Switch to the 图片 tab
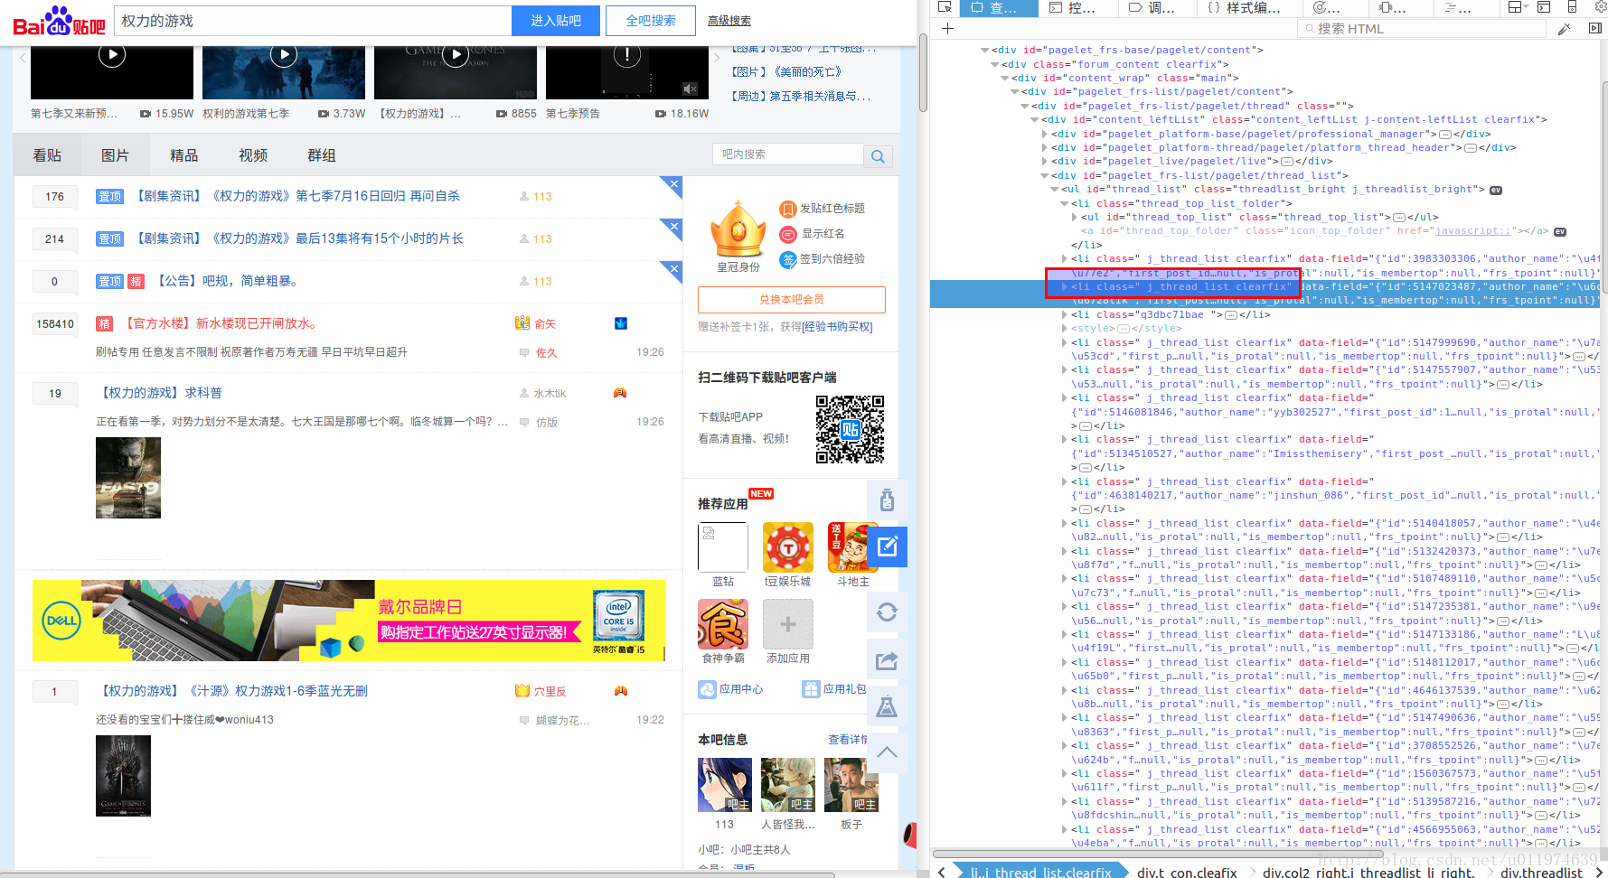 coord(115,155)
